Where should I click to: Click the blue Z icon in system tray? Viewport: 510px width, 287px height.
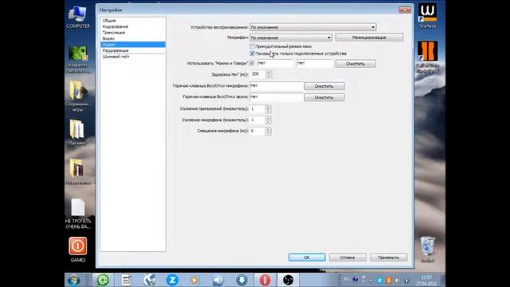(x=379, y=280)
